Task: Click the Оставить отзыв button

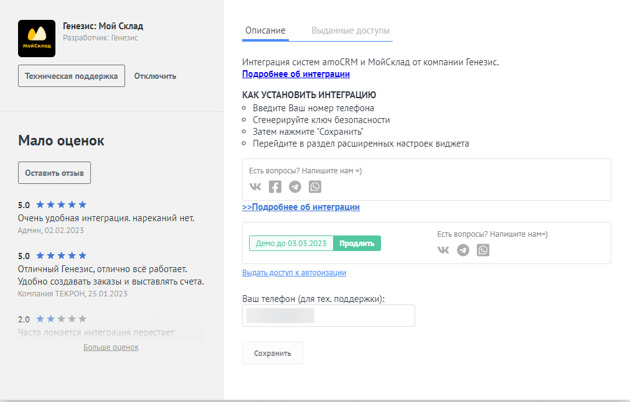Action: pos(55,173)
